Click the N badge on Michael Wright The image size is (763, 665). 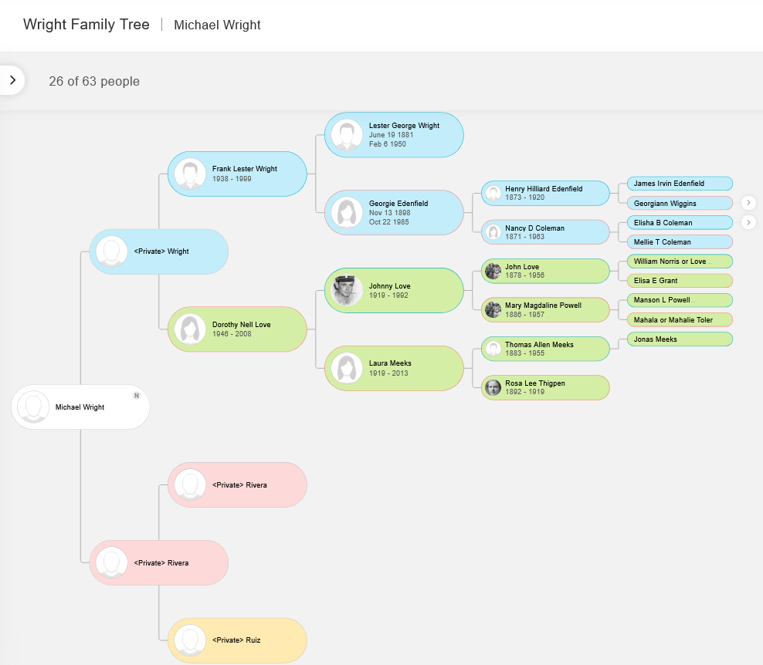[136, 396]
